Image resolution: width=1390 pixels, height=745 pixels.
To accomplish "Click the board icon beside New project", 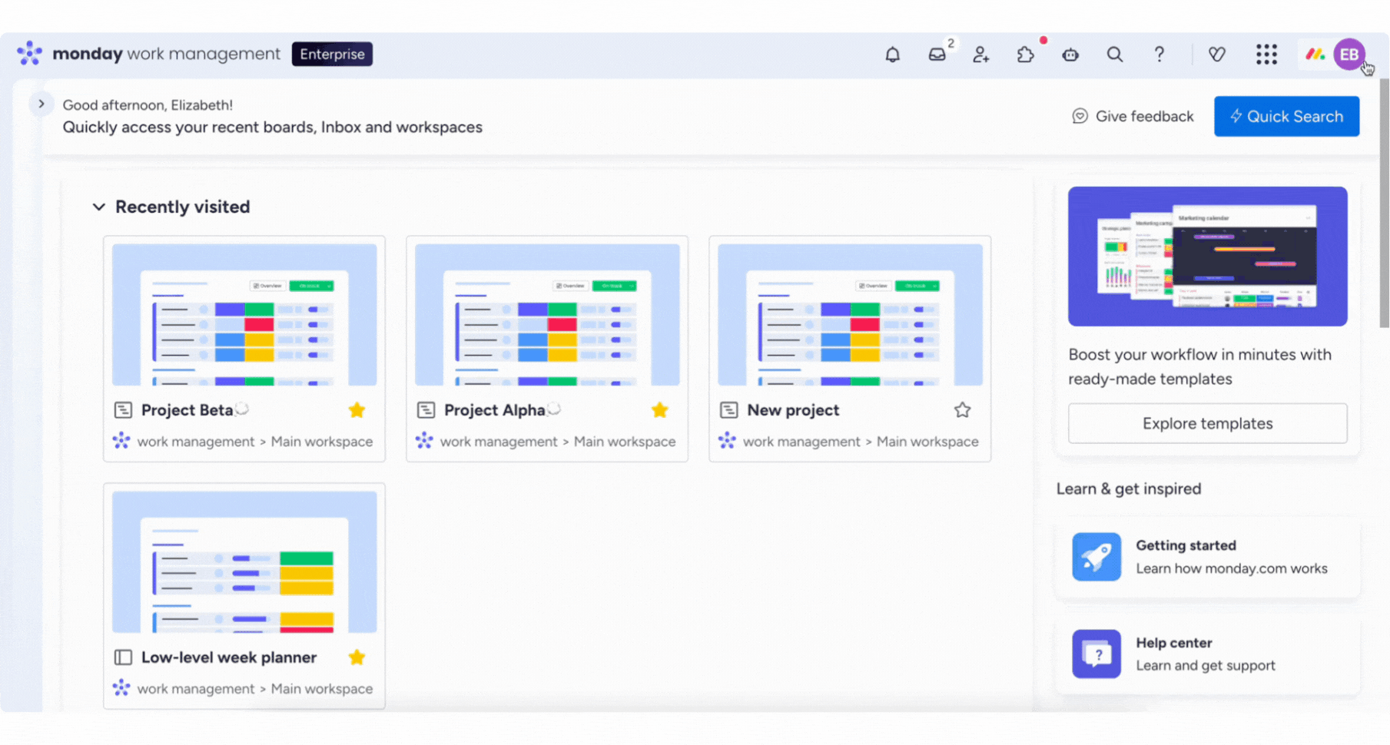I will tap(728, 410).
